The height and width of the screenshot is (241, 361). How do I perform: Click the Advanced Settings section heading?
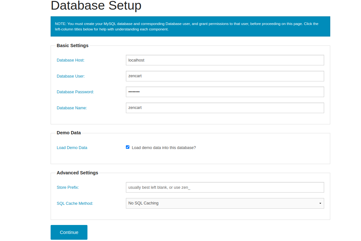(x=77, y=173)
